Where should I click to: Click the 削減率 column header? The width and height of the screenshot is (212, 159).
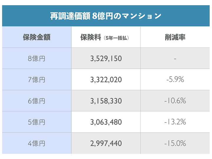[x=175, y=37]
